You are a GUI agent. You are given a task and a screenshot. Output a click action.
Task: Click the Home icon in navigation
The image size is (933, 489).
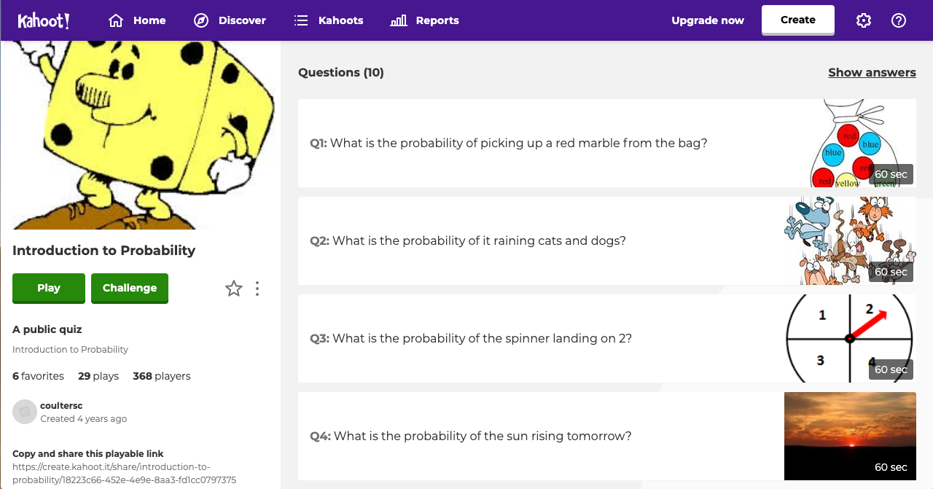point(114,20)
